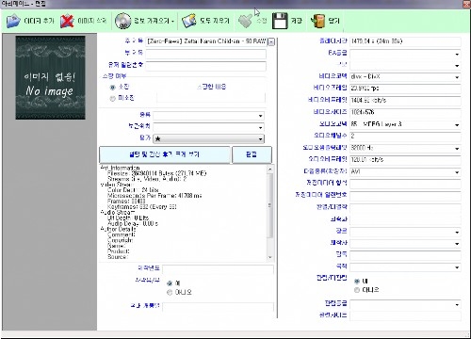Click the AVI info box scrollbar down arrow
This screenshot has height=339, width=471.
270,257
